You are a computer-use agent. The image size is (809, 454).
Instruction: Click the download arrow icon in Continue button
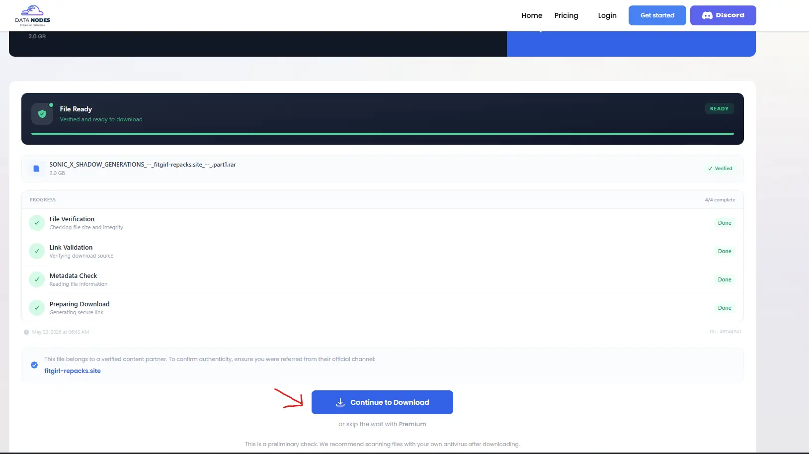tap(340, 402)
